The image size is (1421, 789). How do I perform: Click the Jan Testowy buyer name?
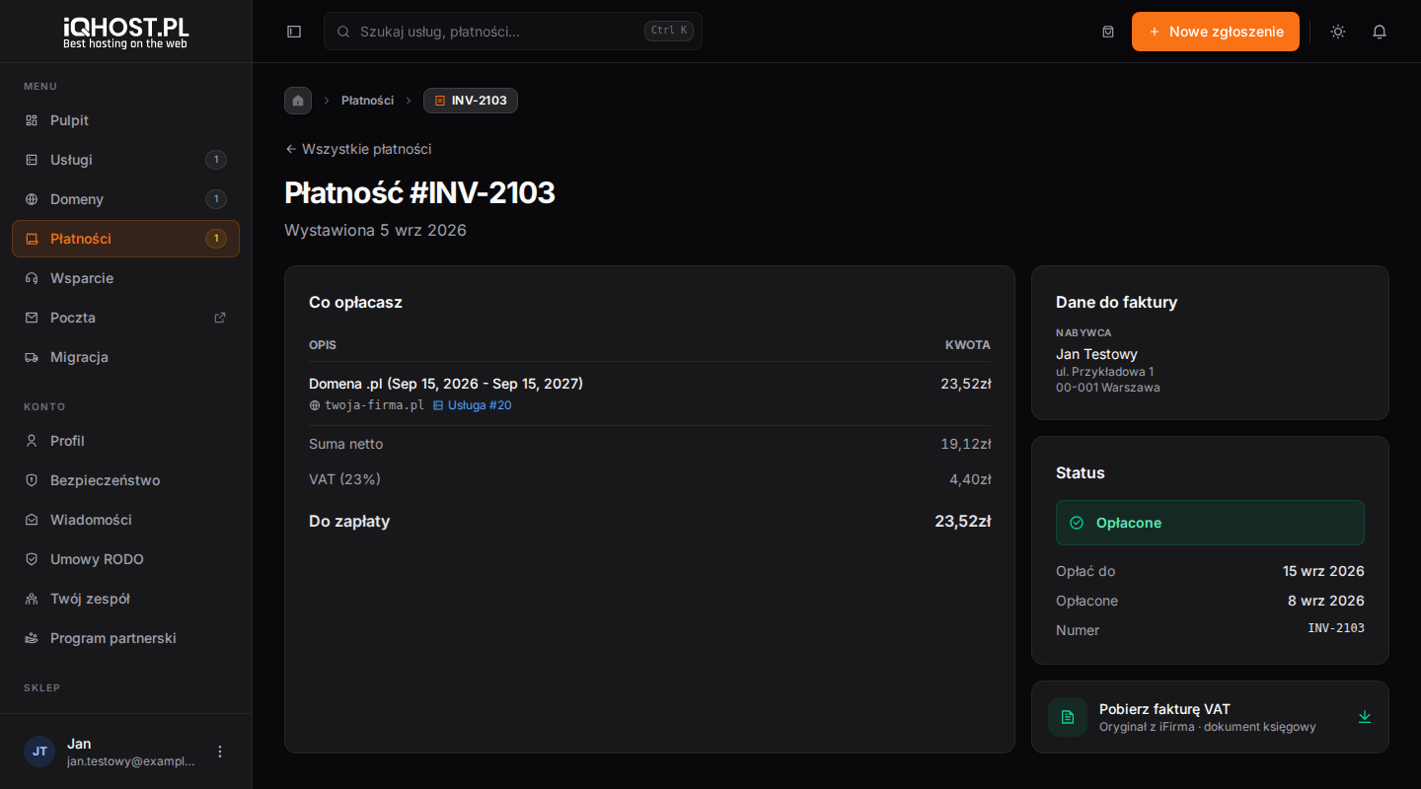tap(1096, 354)
